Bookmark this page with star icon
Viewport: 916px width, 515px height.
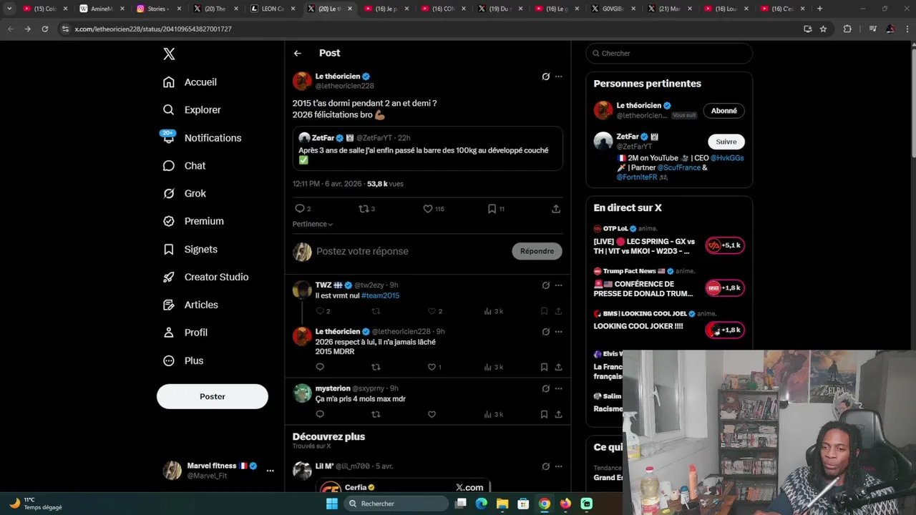coord(823,29)
